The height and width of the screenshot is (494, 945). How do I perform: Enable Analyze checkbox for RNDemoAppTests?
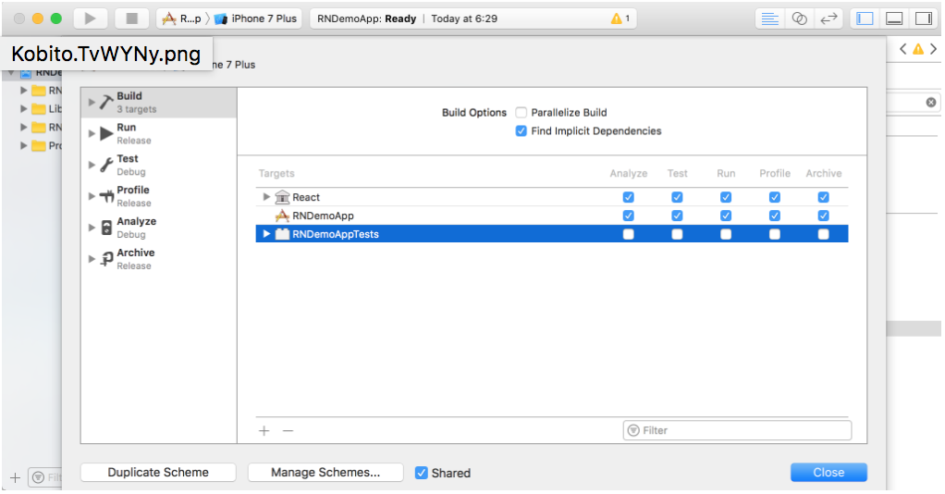628,234
